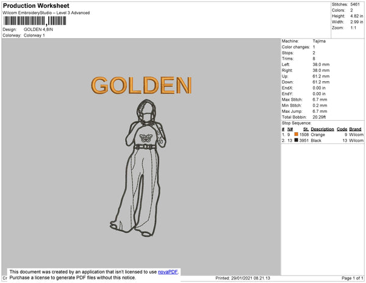Click the "Brand" column header

coord(355,129)
